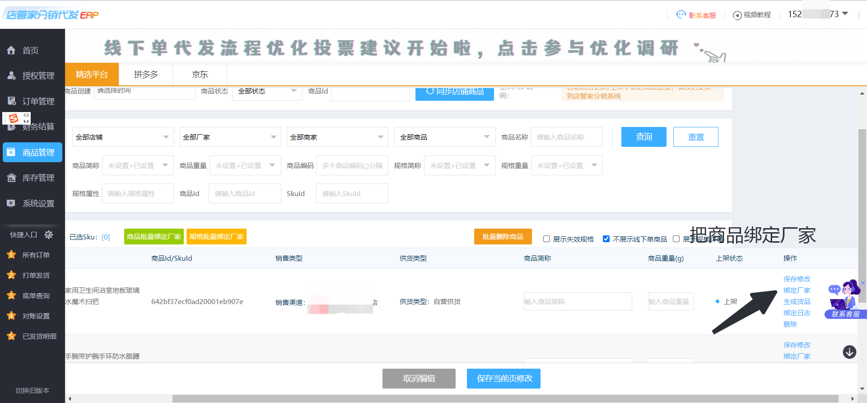The image size is (867, 403).
Task: Open the all manufacturers dropdown
Action: [x=230, y=137]
